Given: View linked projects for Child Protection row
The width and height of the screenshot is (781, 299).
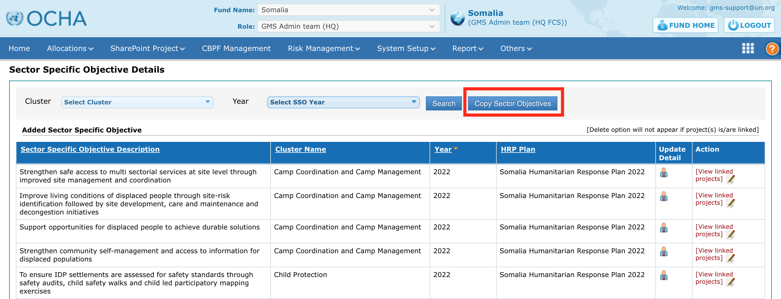Looking at the screenshot, I should click(x=714, y=278).
